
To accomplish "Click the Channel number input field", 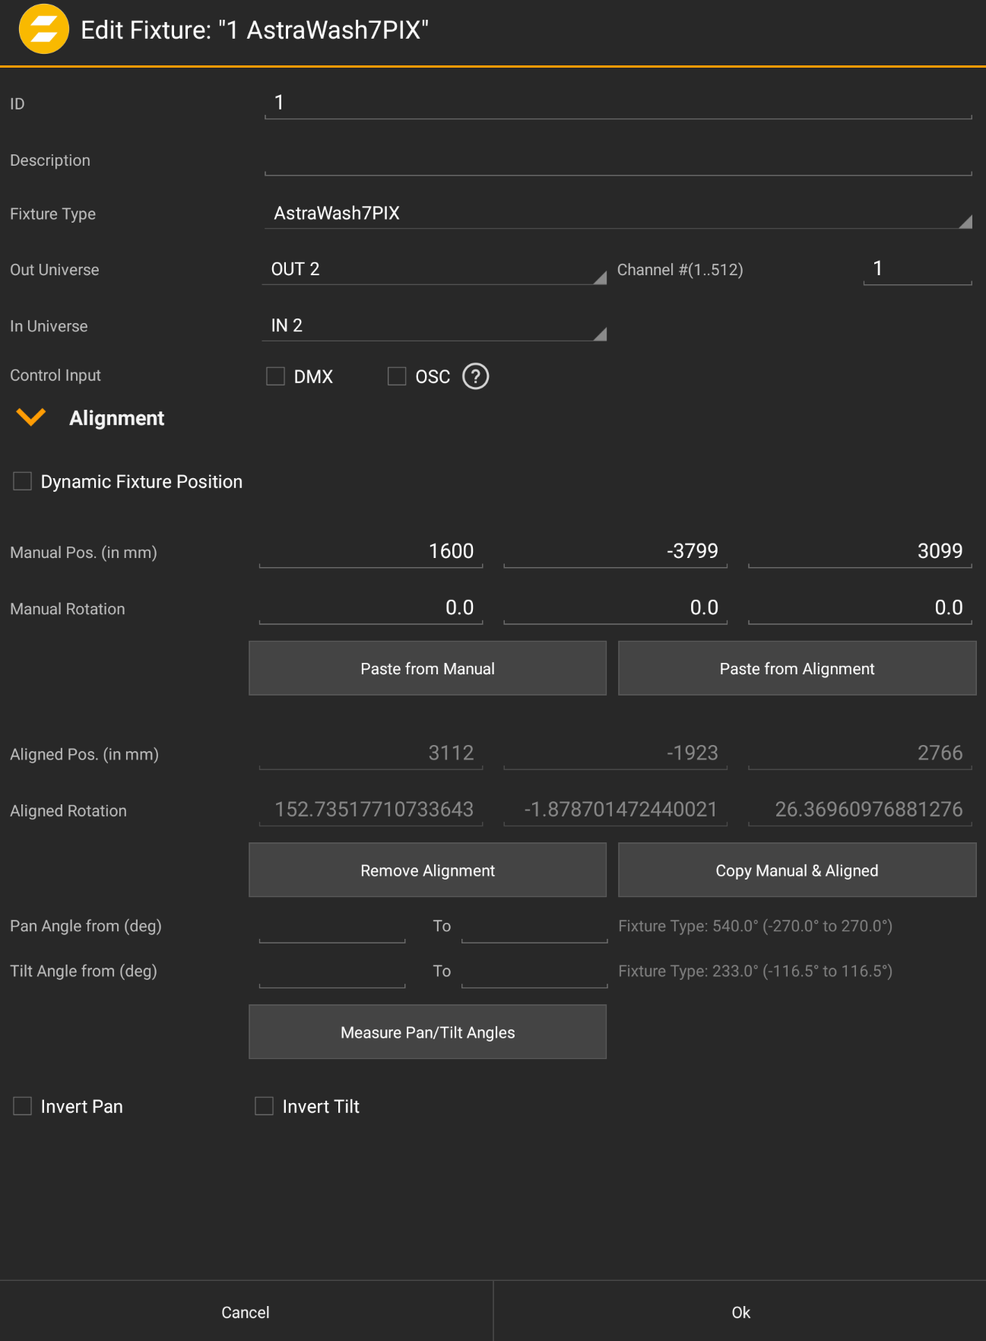I will tap(918, 269).
